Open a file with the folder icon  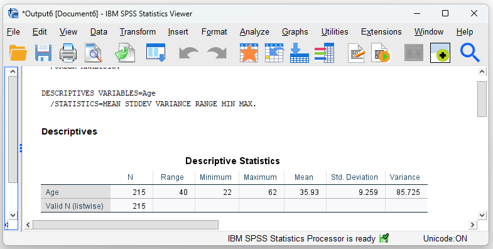(x=18, y=53)
